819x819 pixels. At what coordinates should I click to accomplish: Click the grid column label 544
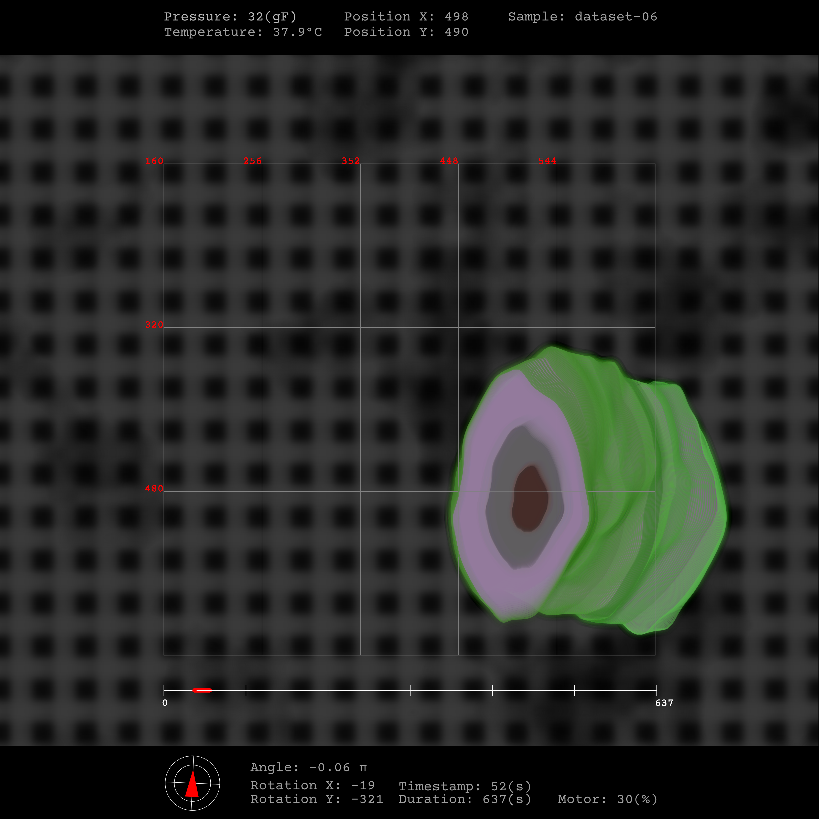coord(547,161)
